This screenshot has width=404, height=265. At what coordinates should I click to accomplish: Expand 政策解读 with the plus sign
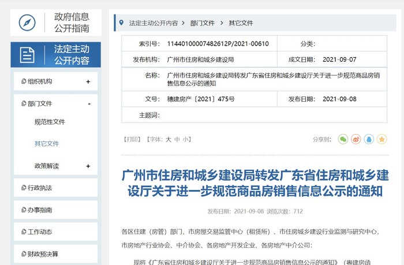coord(88,166)
